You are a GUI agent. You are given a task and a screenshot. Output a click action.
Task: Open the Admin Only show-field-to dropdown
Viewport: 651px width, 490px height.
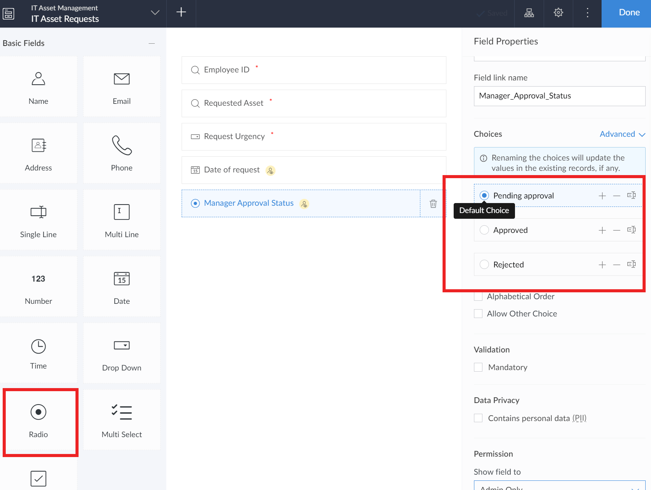coord(558,487)
